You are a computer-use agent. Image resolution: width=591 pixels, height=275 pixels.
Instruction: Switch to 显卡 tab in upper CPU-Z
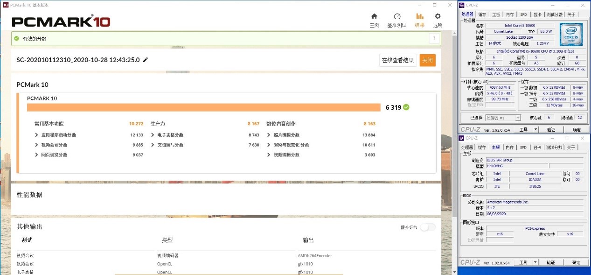[537, 14]
